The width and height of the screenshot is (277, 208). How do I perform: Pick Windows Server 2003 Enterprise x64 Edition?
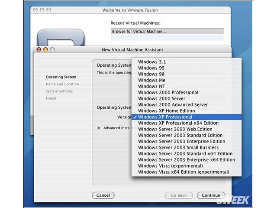(187, 160)
